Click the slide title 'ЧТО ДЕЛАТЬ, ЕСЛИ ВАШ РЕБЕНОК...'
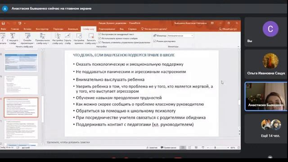Screen dimensions: 288x162 (x=124, y=55)
